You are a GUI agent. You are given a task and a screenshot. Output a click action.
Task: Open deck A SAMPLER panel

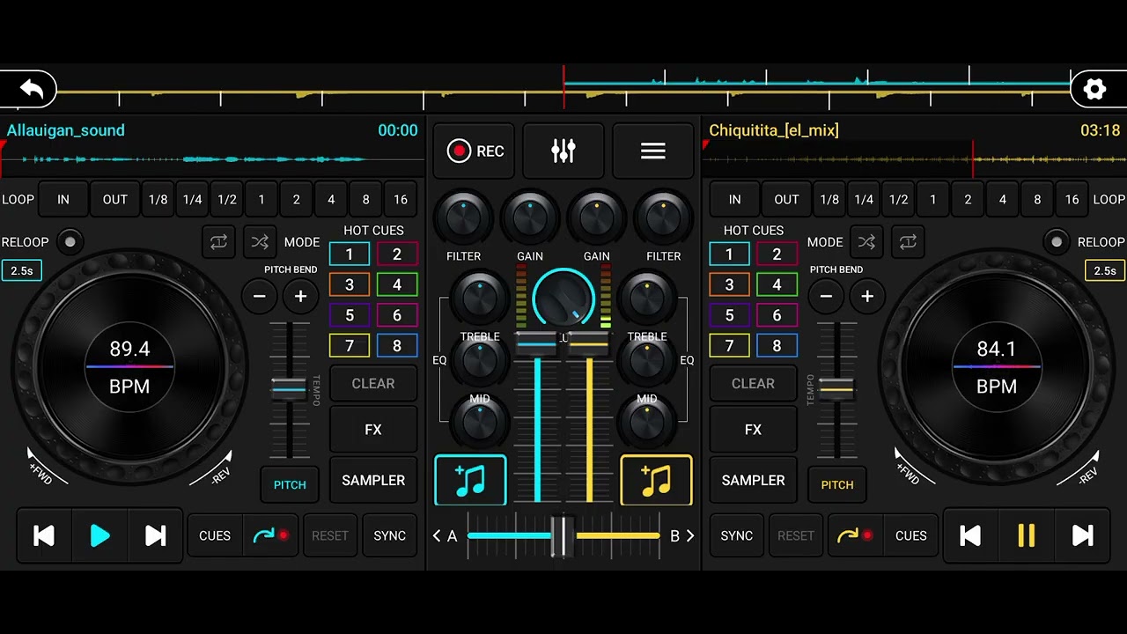[x=373, y=481]
